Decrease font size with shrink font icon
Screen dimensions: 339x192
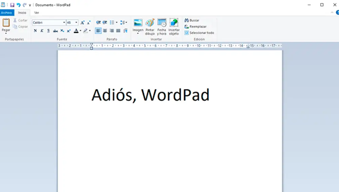(88, 22)
